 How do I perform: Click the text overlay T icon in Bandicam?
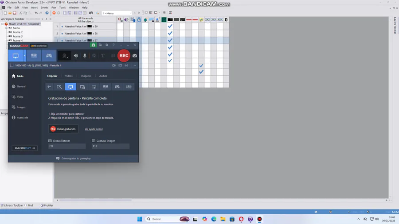(103, 56)
